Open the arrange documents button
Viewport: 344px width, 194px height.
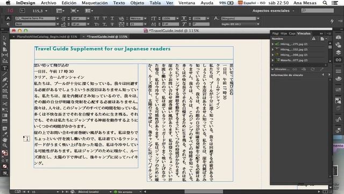89,11
